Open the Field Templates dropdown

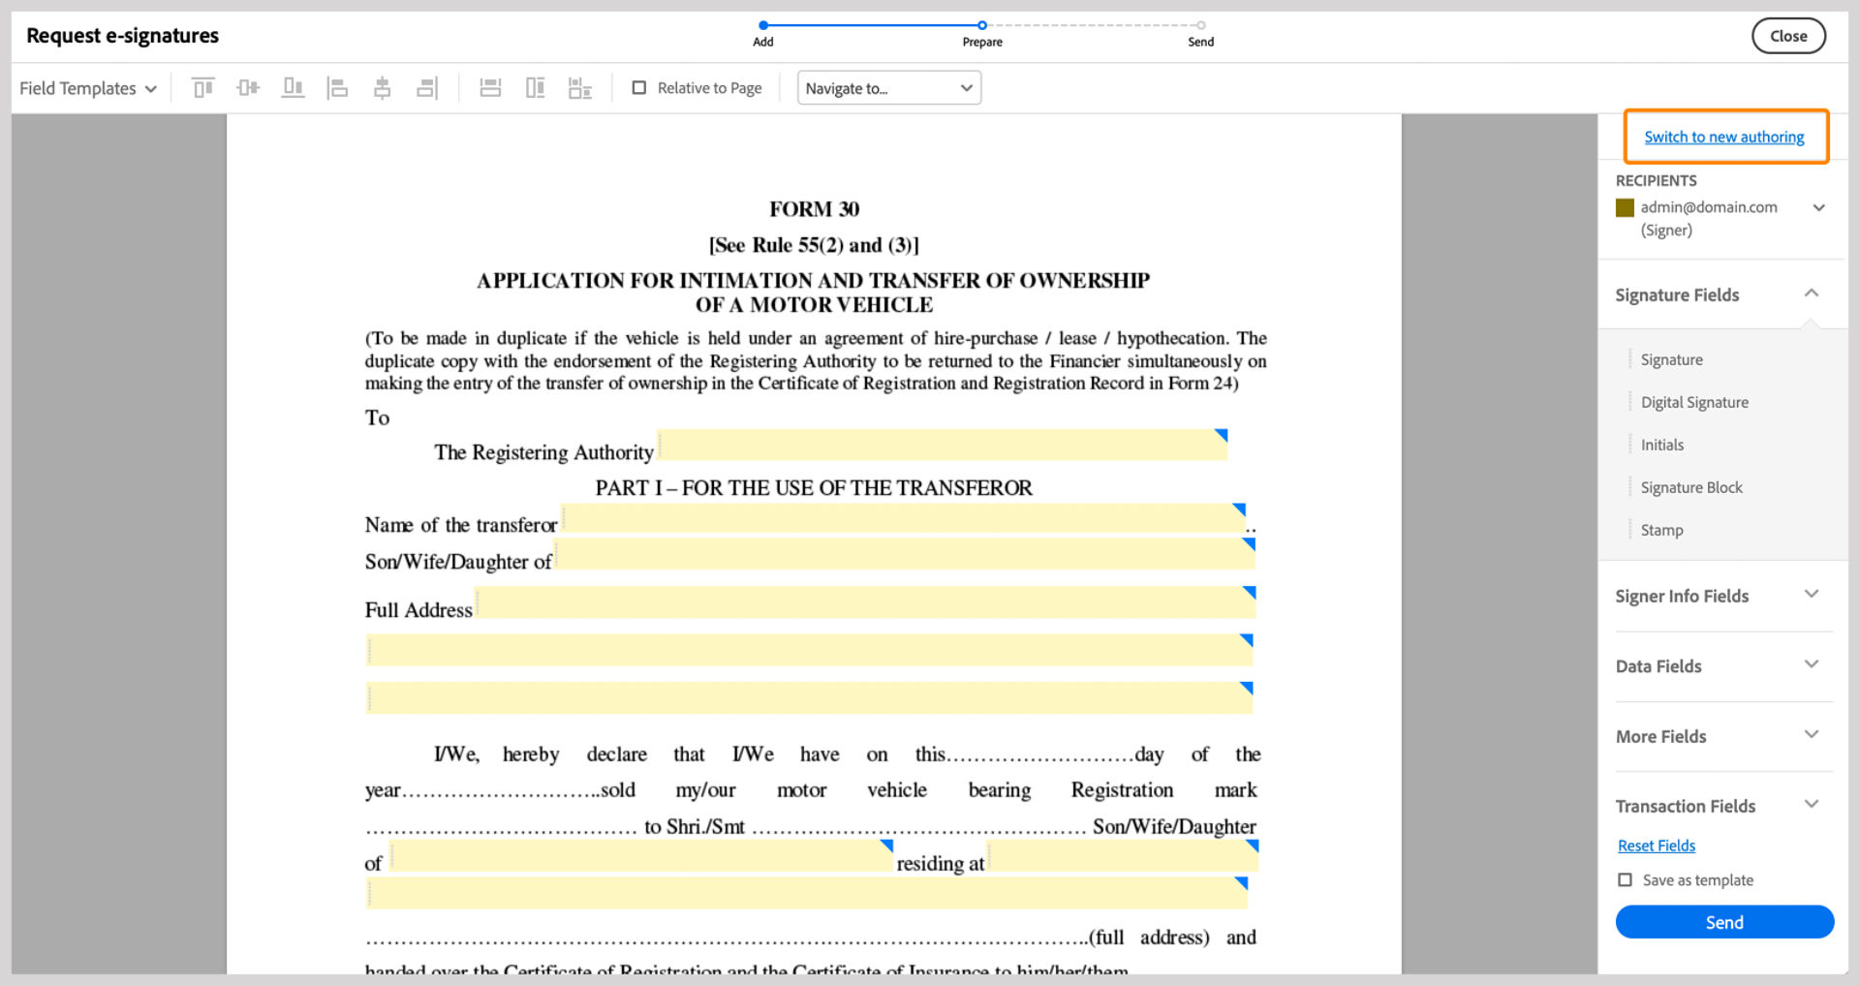click(x=88, y=88)
